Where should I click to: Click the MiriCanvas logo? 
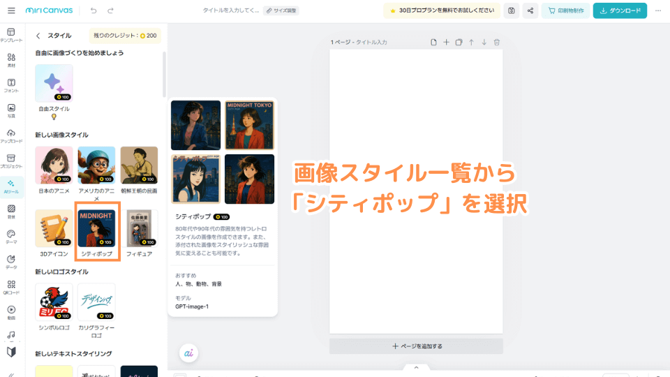click(49, 10)
